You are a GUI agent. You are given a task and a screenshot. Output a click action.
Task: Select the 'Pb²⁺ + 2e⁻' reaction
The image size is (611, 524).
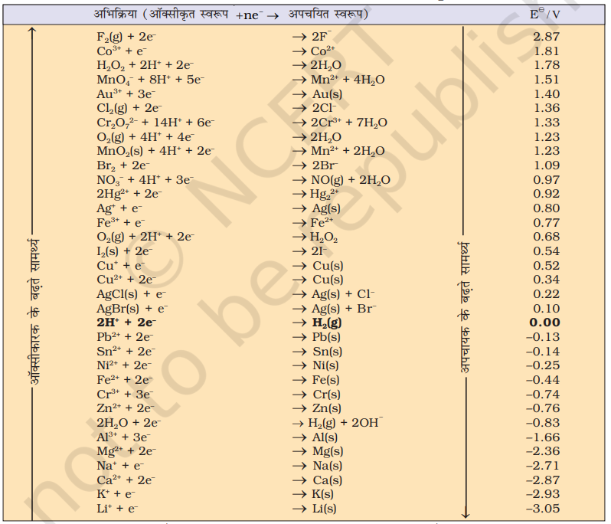pyautogui.click(x=125, y=337)
